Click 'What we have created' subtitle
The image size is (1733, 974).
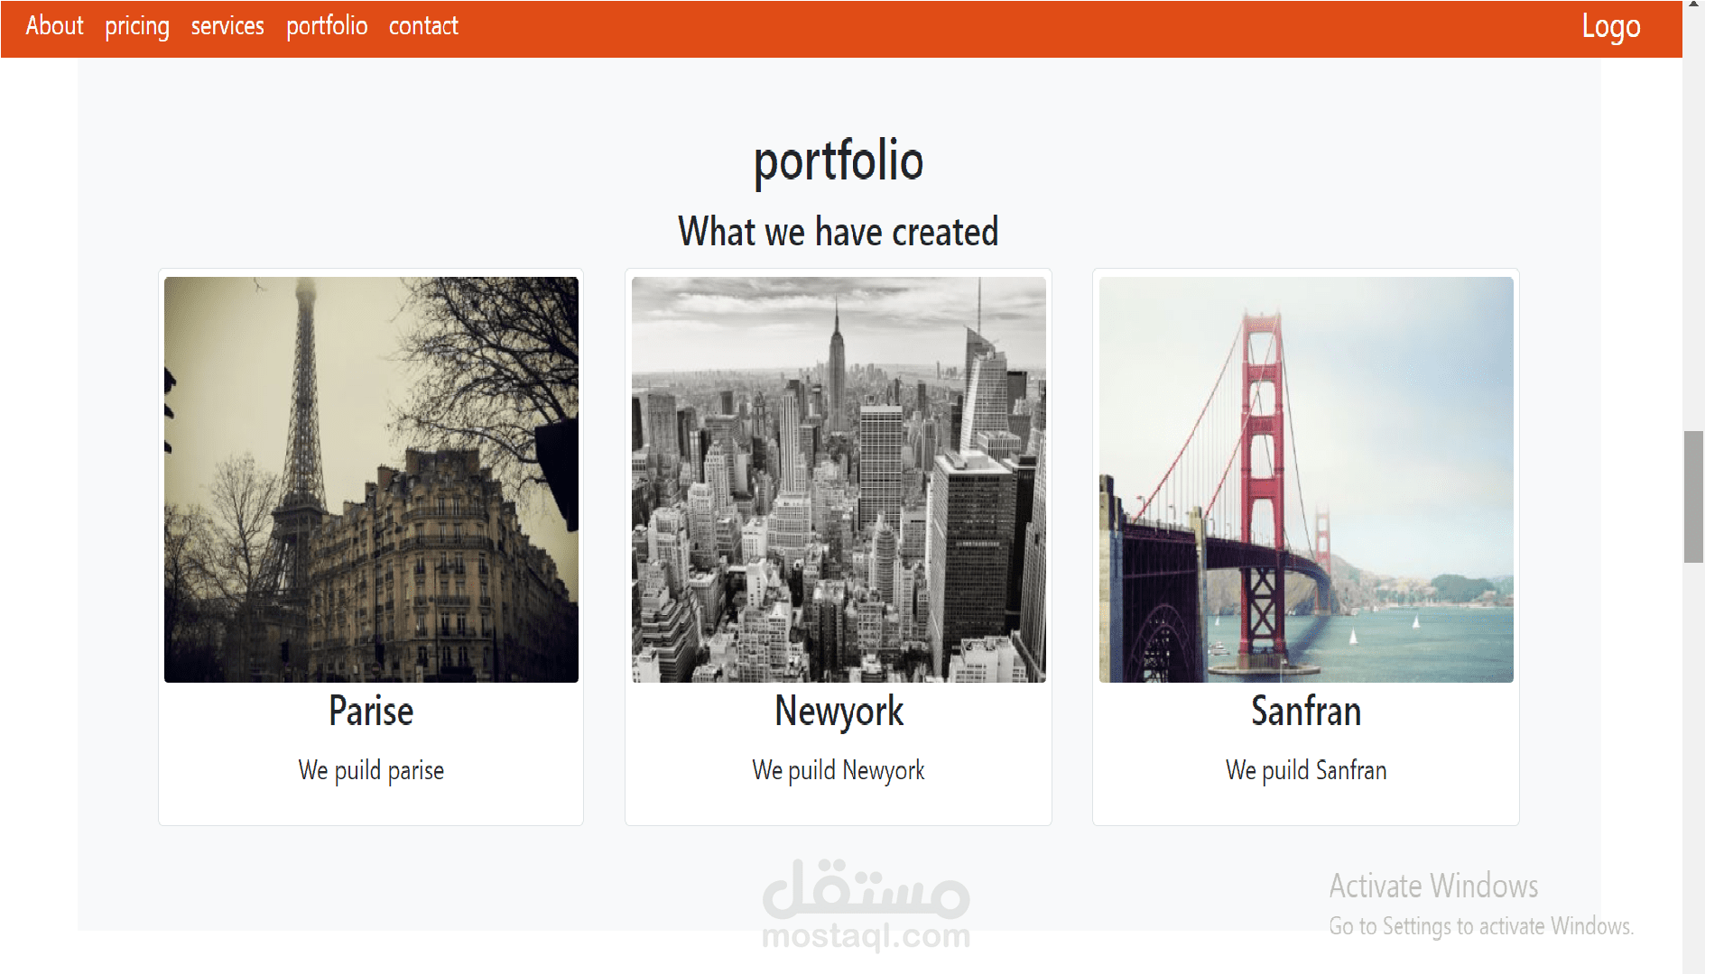(x=839, y=232)
